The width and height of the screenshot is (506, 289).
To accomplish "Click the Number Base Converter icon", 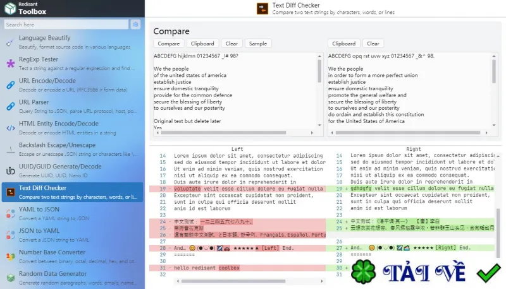I will click(10, 256).
